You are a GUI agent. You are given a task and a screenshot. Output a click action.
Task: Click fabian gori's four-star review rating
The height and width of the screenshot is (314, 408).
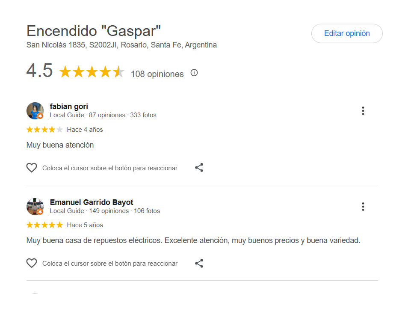pyautogui.click(x=44, y=130)
